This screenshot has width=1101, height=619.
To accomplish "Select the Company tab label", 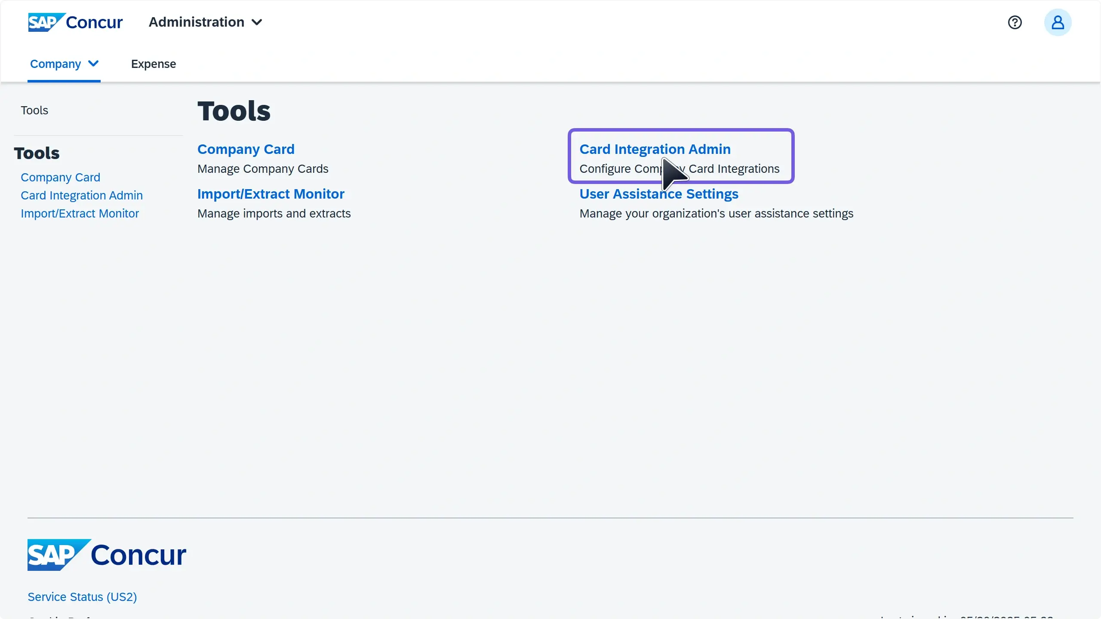I will [x=55, y=64].
